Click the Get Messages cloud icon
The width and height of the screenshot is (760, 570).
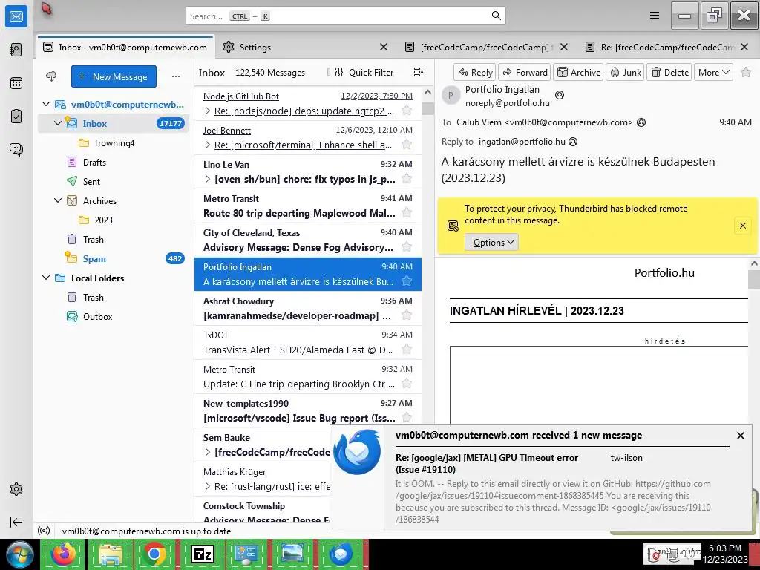[x=51, y=76]
